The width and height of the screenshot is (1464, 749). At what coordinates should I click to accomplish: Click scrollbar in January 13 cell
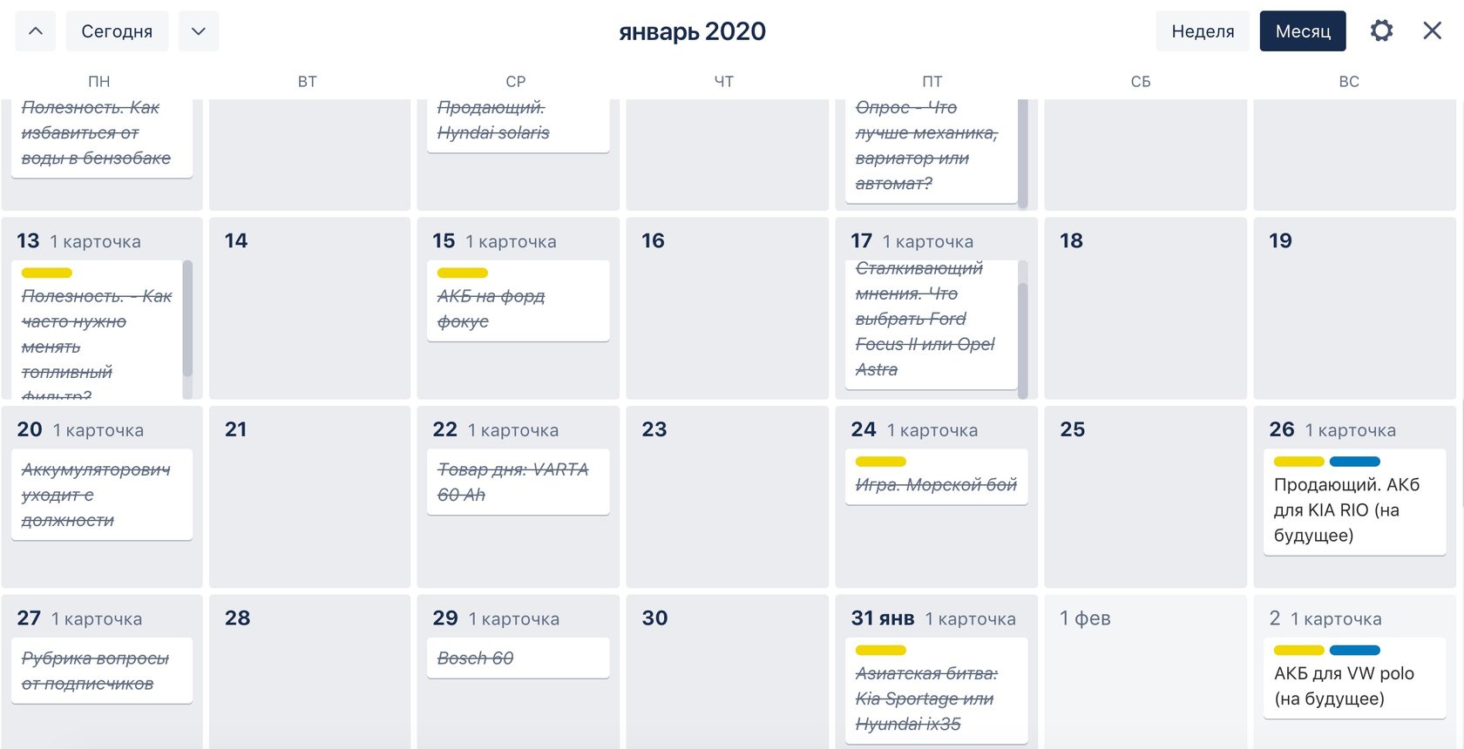coord(187,319)
